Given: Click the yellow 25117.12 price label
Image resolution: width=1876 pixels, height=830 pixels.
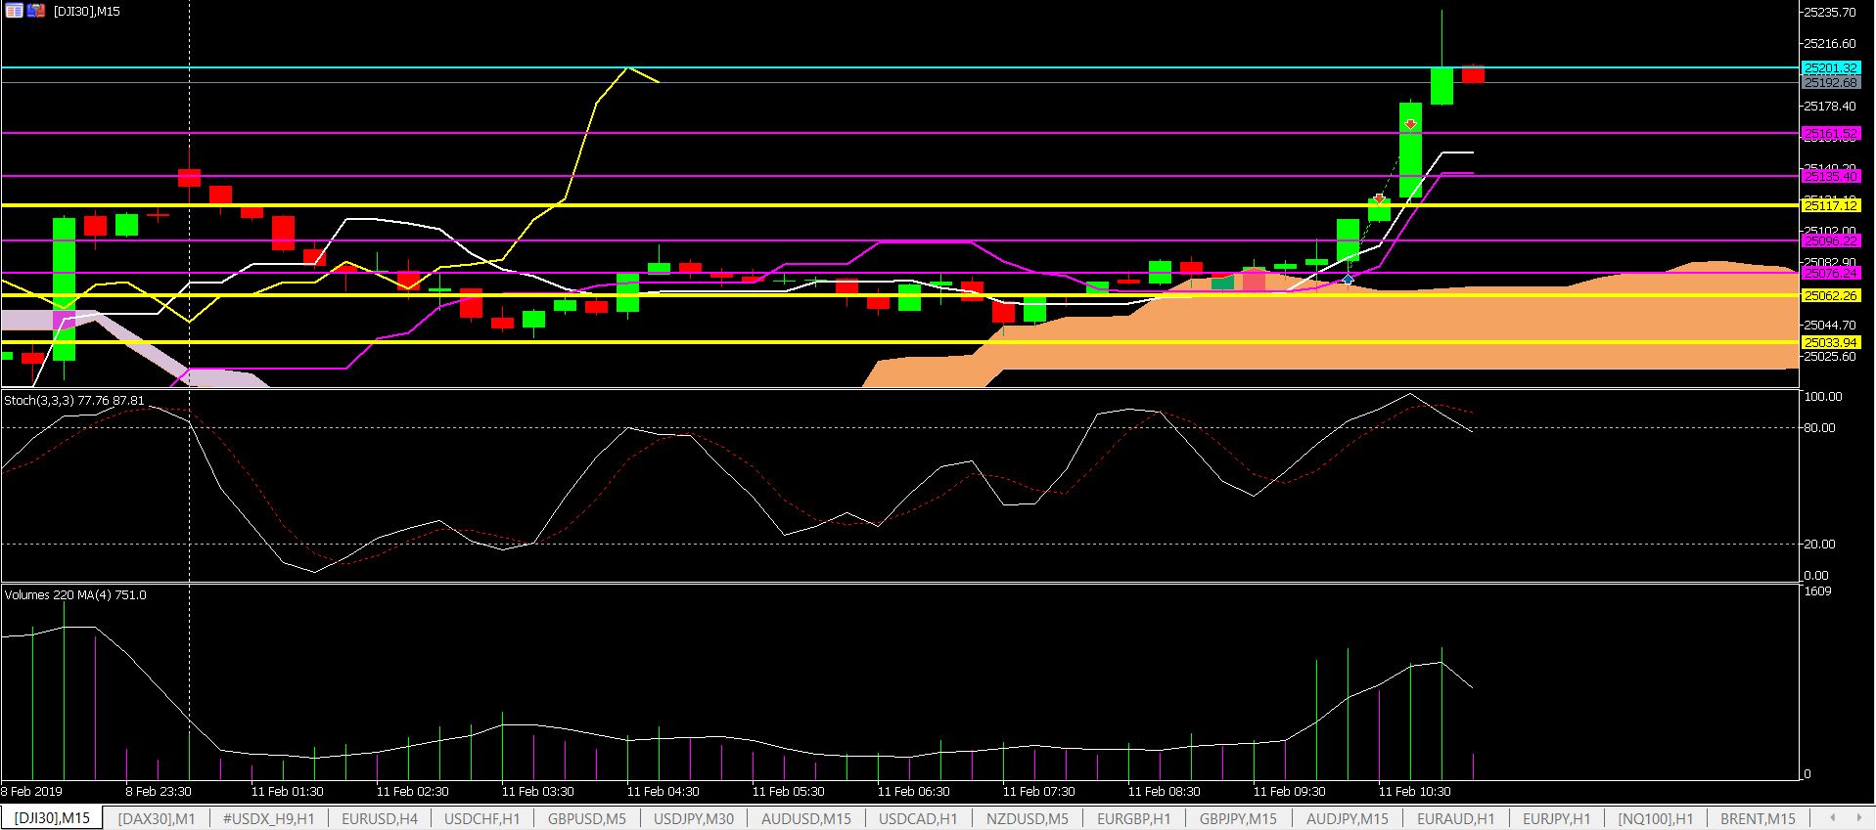Looking at the screenshot, I should click(x=1831, y=205).
